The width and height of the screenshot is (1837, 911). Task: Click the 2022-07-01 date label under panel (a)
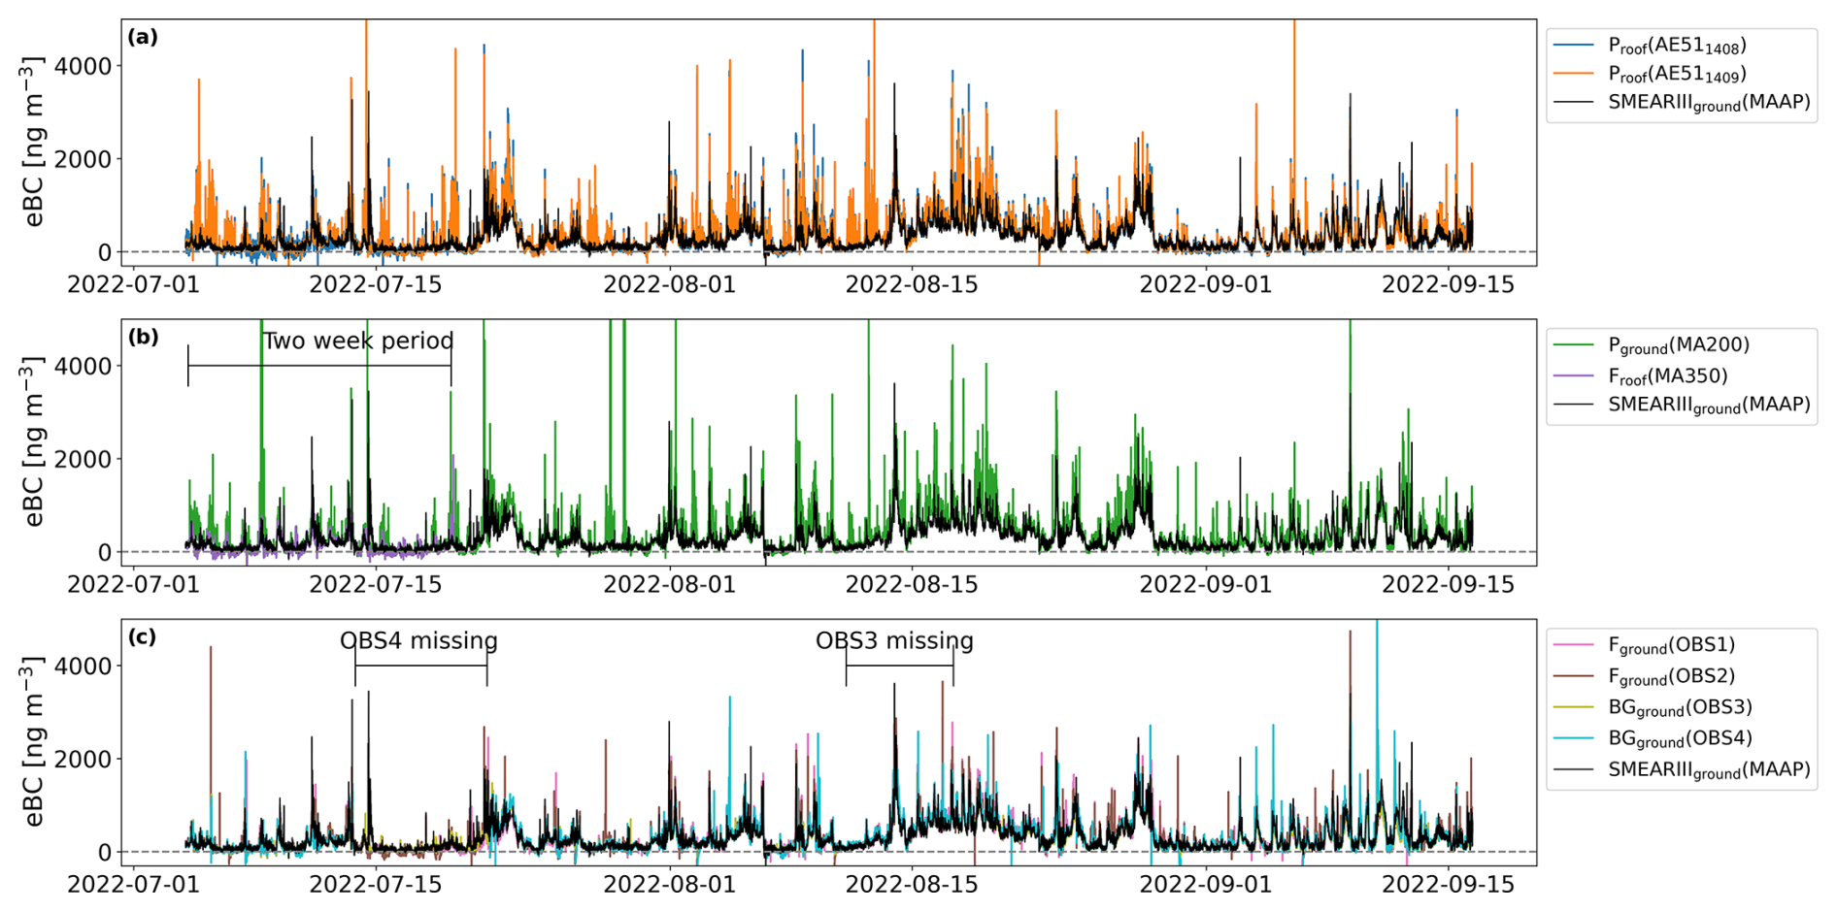click(x=134, y=285)
